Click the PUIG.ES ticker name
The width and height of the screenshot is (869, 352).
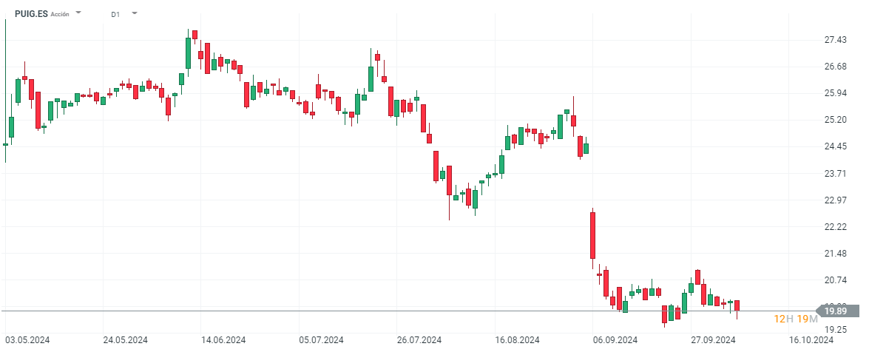tap(30, 13)
